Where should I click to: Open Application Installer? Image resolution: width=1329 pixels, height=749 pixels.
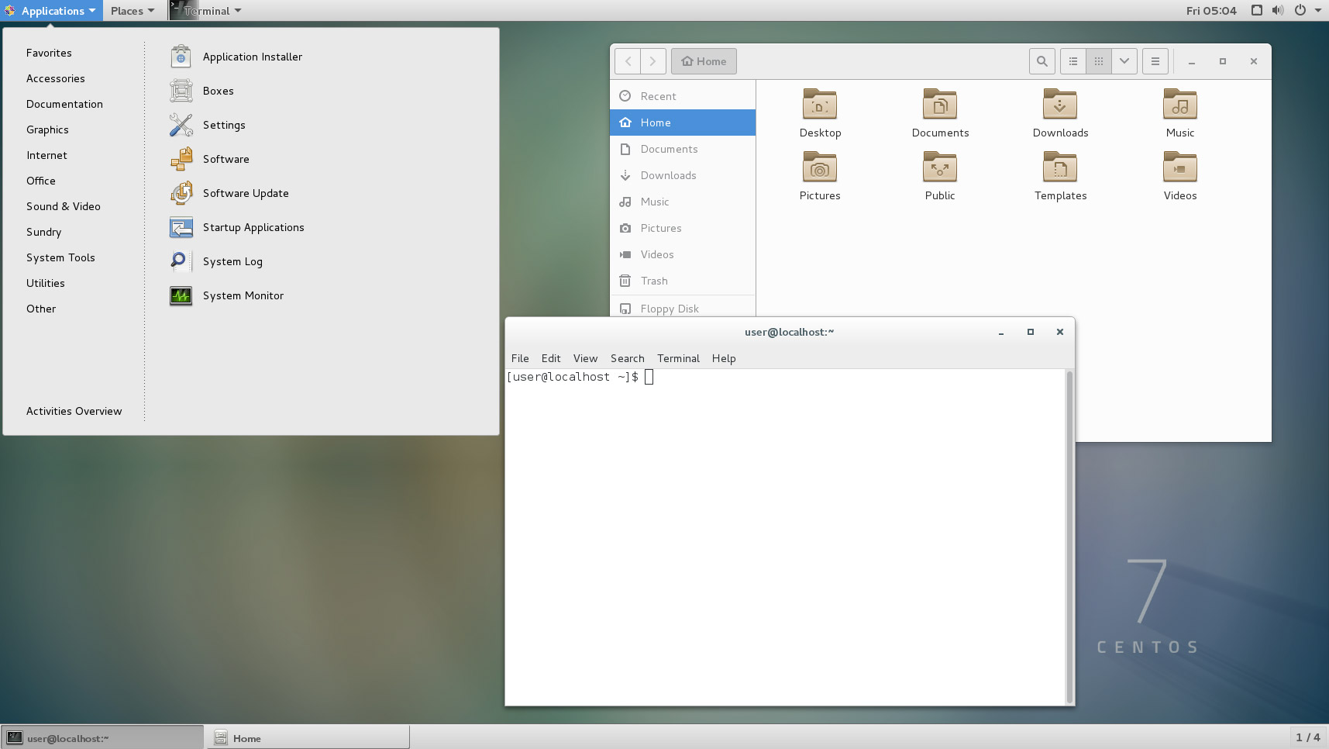[x=252, y=57]
